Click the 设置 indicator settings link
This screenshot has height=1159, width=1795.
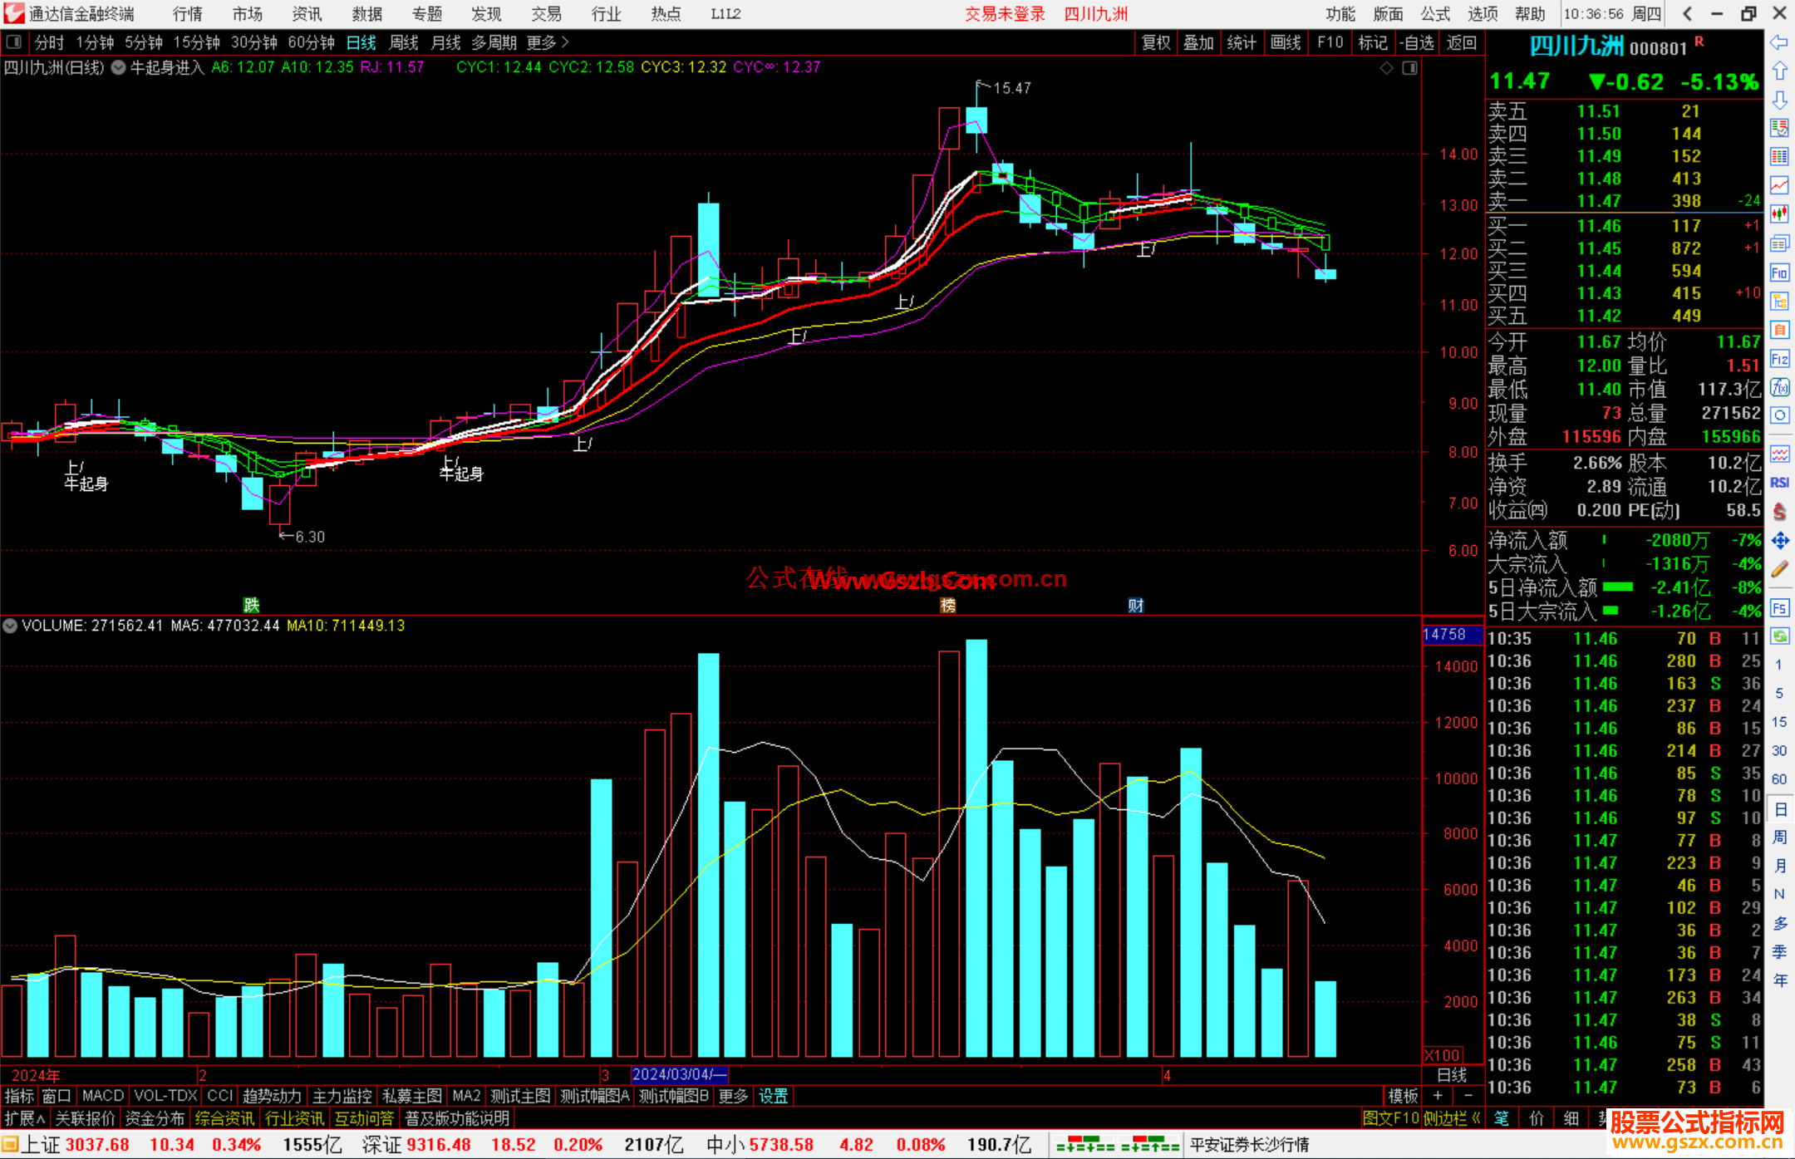(x=773, y=1096)
